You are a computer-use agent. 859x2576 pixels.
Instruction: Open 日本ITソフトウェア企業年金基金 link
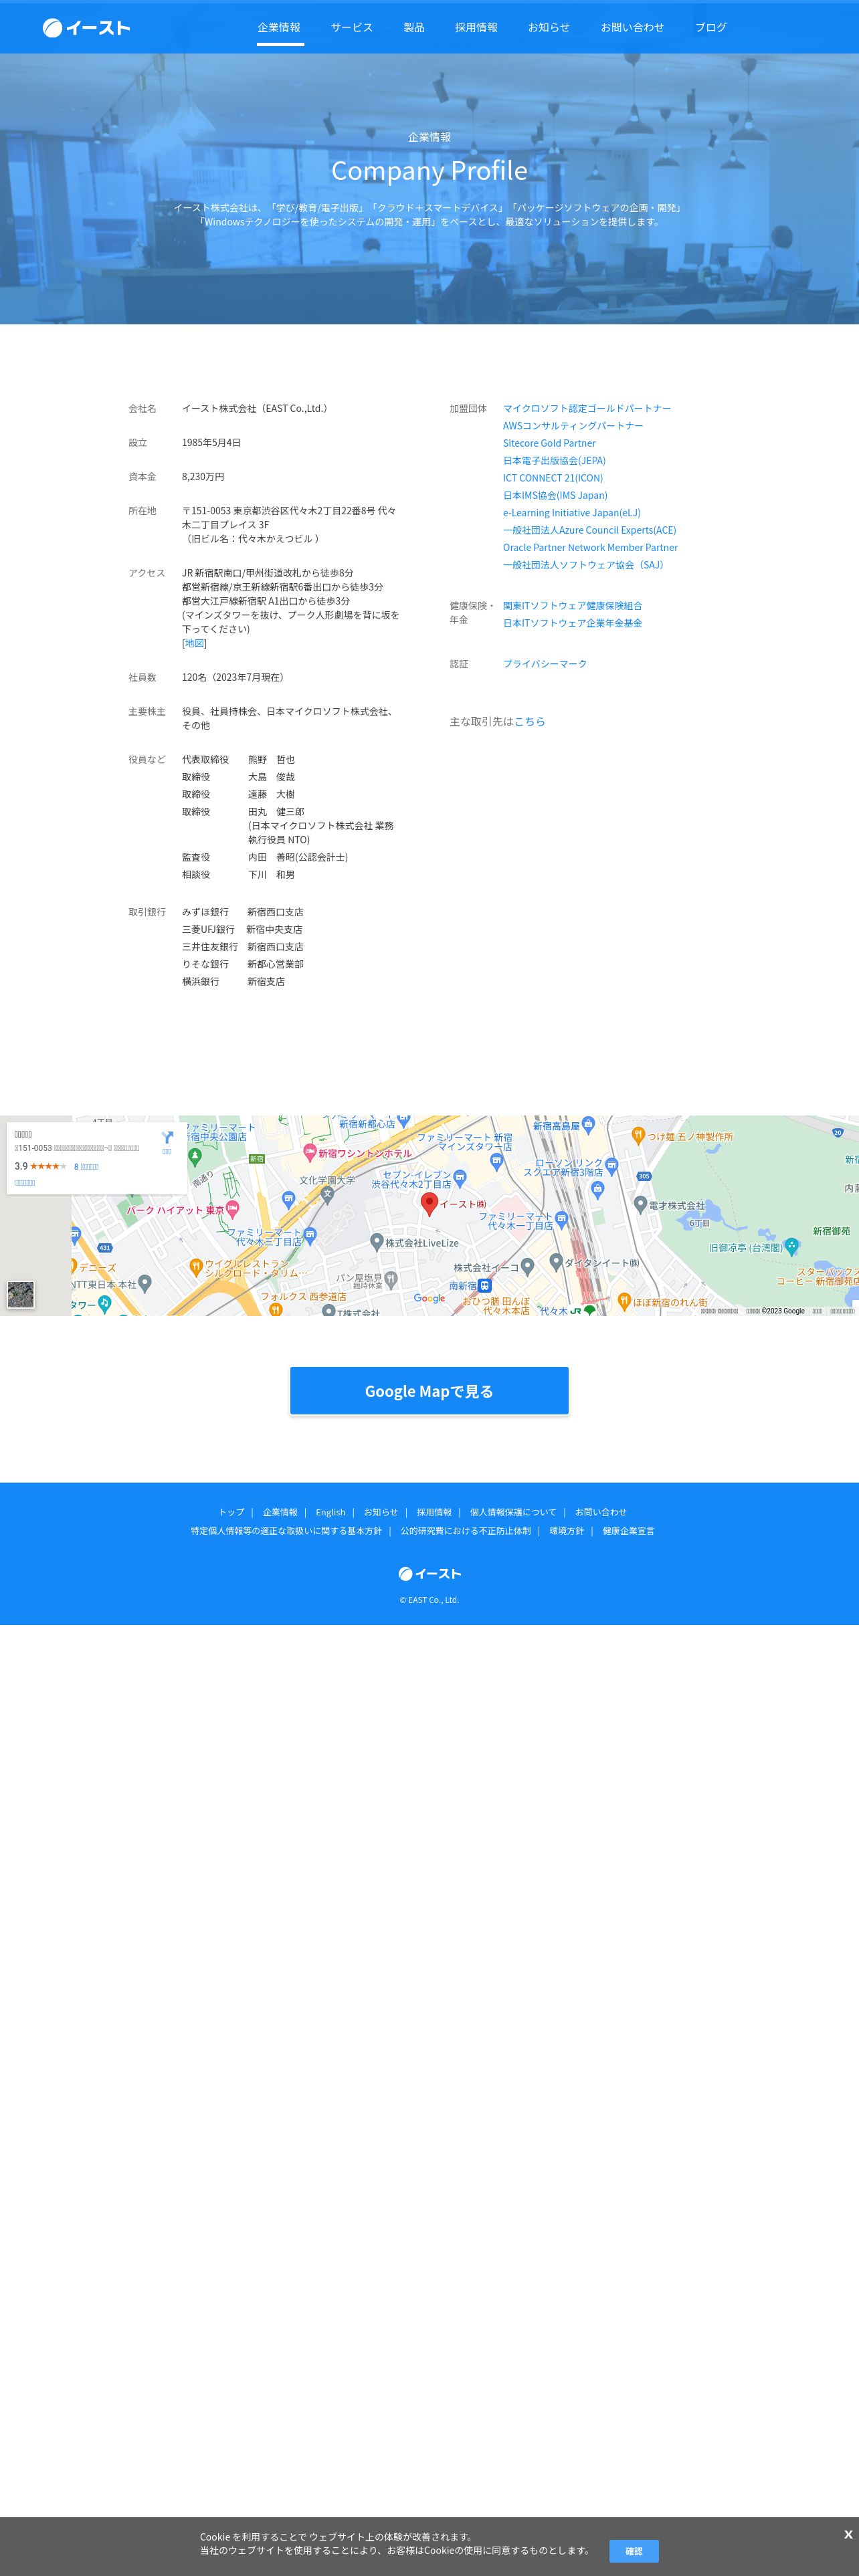573,623
